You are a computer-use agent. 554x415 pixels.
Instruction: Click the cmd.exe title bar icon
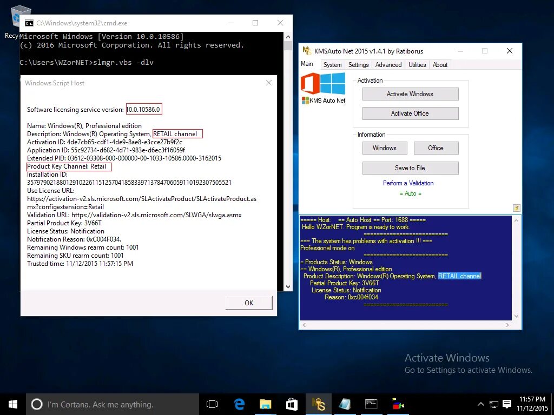click(29, 23)
